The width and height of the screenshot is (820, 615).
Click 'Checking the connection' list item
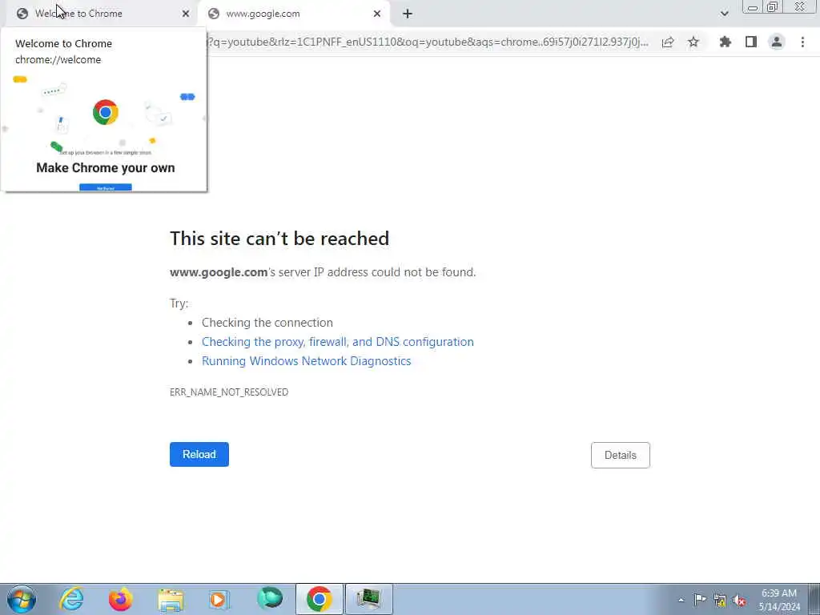point(267,323)
